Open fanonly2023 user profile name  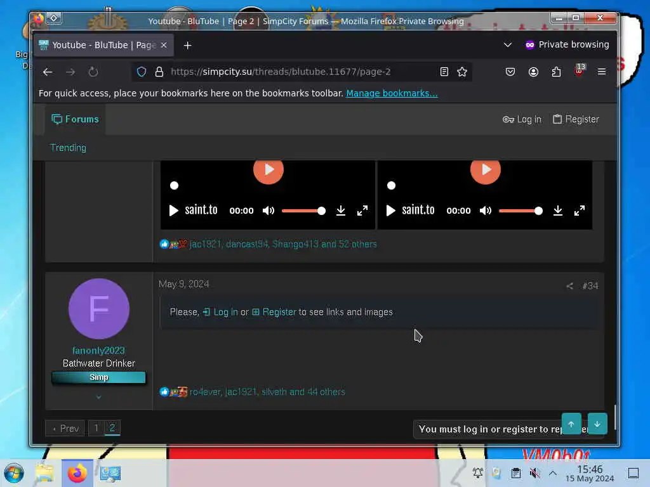click(x=98, y=351)
